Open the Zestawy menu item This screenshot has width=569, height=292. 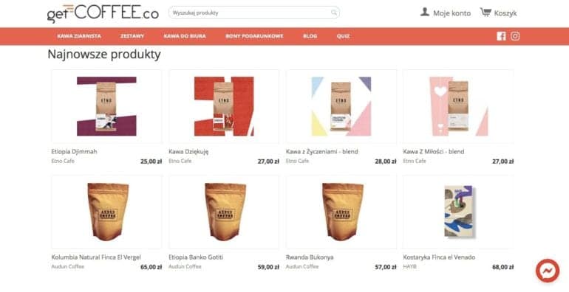[132, 36]
